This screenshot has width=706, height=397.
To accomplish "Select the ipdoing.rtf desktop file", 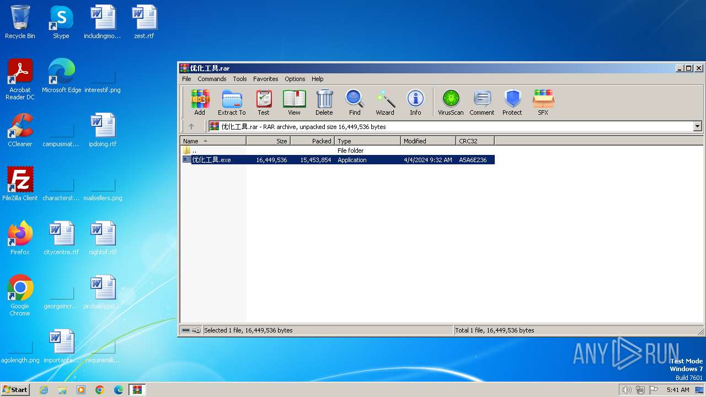I will click(x=103, y=130).
